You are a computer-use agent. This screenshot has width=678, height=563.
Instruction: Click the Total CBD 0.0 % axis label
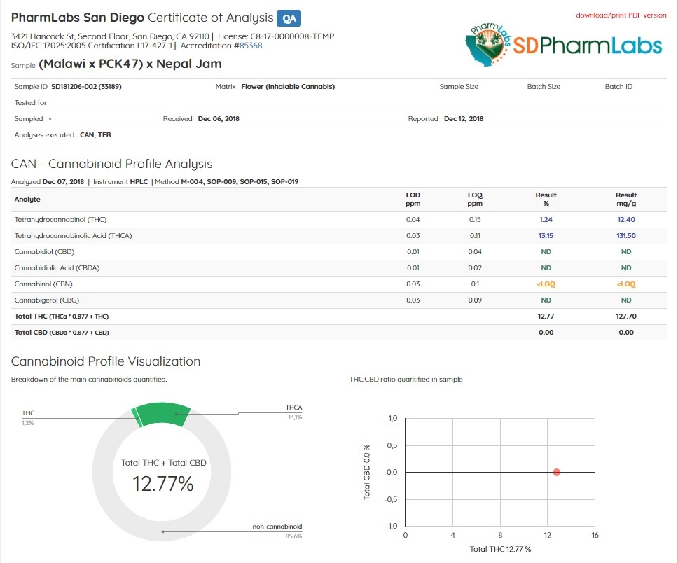pyautogui.click(x=367, y=472)
